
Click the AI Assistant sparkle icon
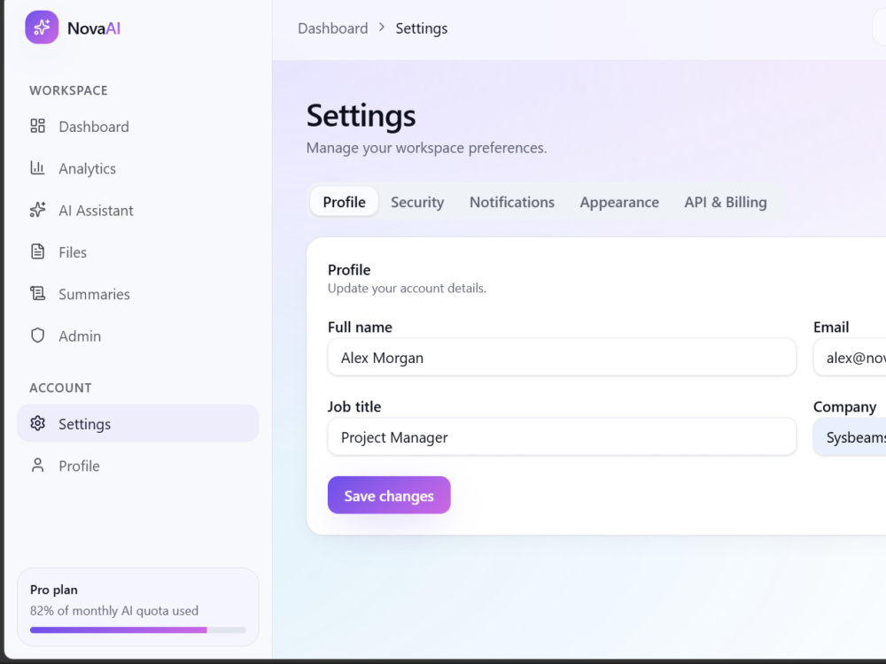pos(37,210)
